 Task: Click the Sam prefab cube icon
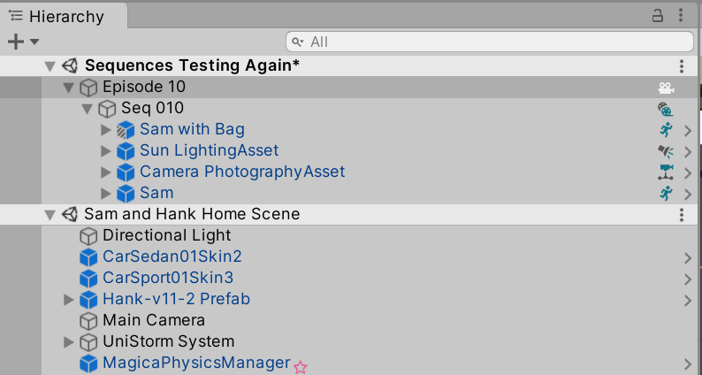pyautogui.click(x=126, y=194)
